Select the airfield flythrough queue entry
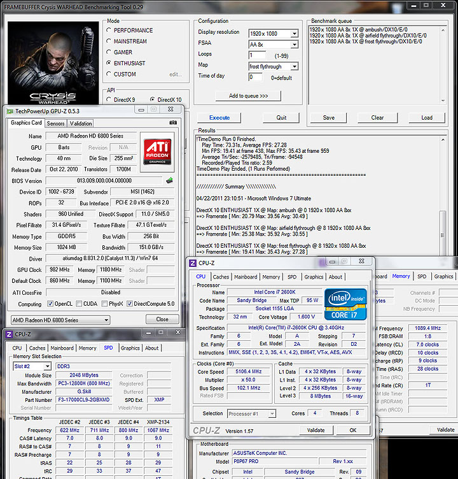 (368, 36)
